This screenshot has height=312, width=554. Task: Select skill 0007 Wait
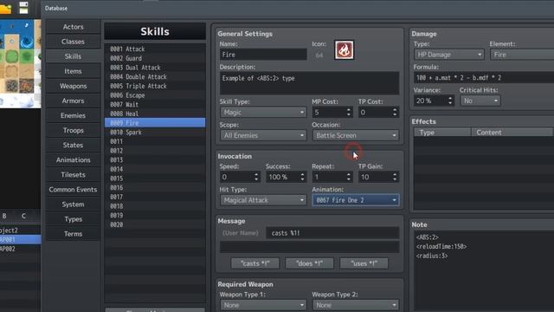pos(155,105)
